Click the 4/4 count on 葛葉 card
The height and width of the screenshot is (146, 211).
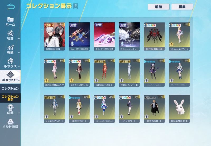[61, 24]
